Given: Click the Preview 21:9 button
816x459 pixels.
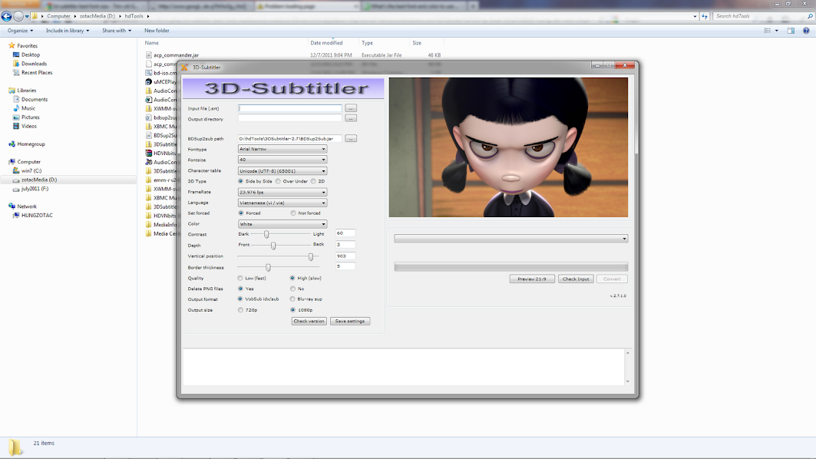Looking at the screenshot, I should pyautogui.click(x=532, y=279).
